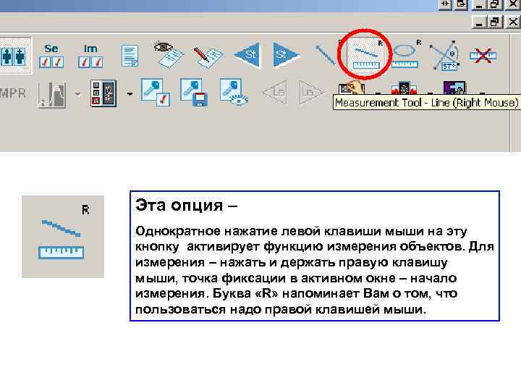Select the plain line drawing tool
Screen dimensions: 521x391
point(325,55)
